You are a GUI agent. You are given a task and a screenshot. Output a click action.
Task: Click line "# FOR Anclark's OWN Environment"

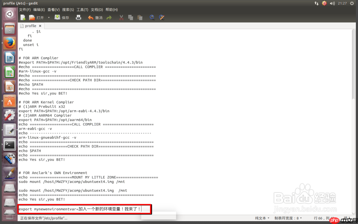tap(53, 173)
